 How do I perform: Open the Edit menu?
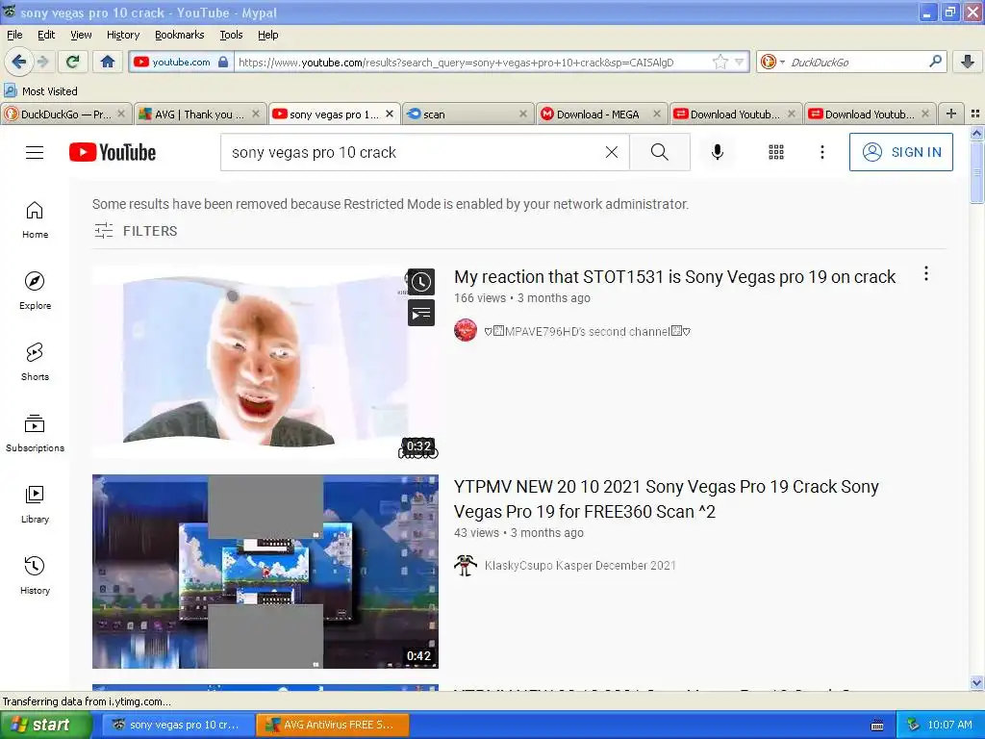pos(46,35)
